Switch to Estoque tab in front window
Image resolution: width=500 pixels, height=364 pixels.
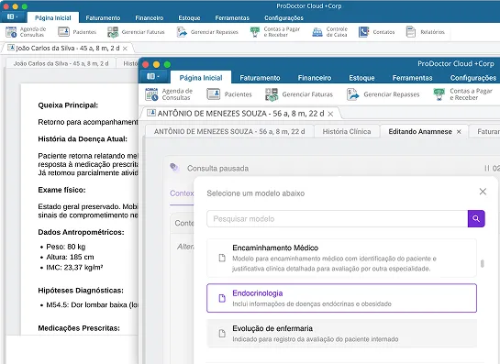click(x=361, y=78)
